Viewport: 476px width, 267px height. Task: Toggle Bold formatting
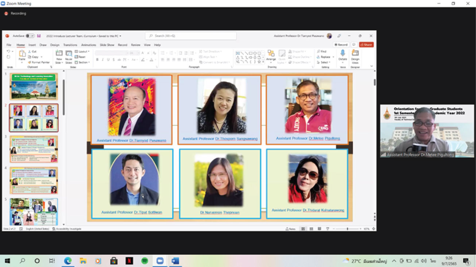(x=97, y=59)
